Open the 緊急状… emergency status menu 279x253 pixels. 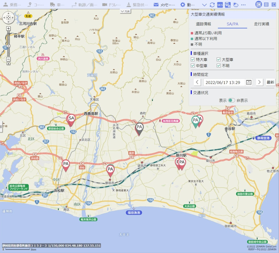137,5
